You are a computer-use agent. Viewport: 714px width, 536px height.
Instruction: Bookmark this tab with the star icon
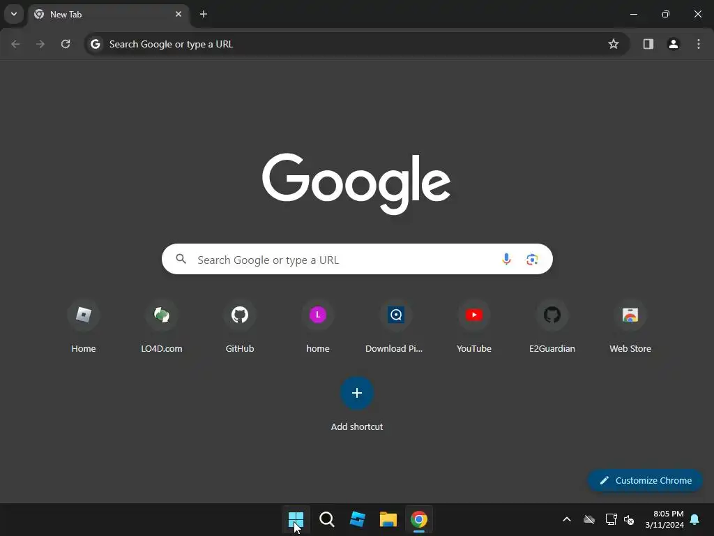(x=614, y=44)
